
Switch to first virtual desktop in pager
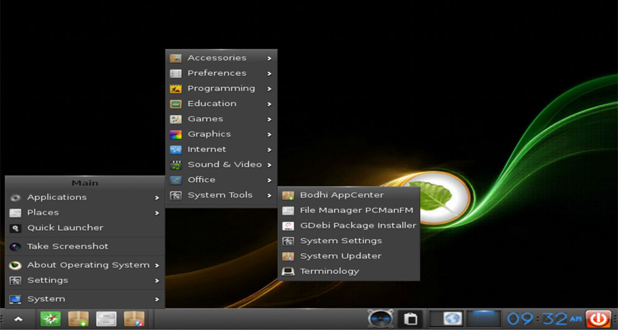[x=446, y=319]
